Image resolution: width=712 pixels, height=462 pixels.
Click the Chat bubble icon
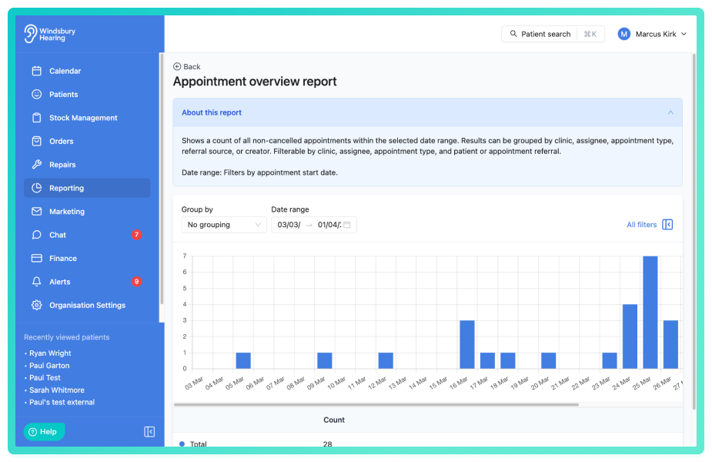(37, 235)
